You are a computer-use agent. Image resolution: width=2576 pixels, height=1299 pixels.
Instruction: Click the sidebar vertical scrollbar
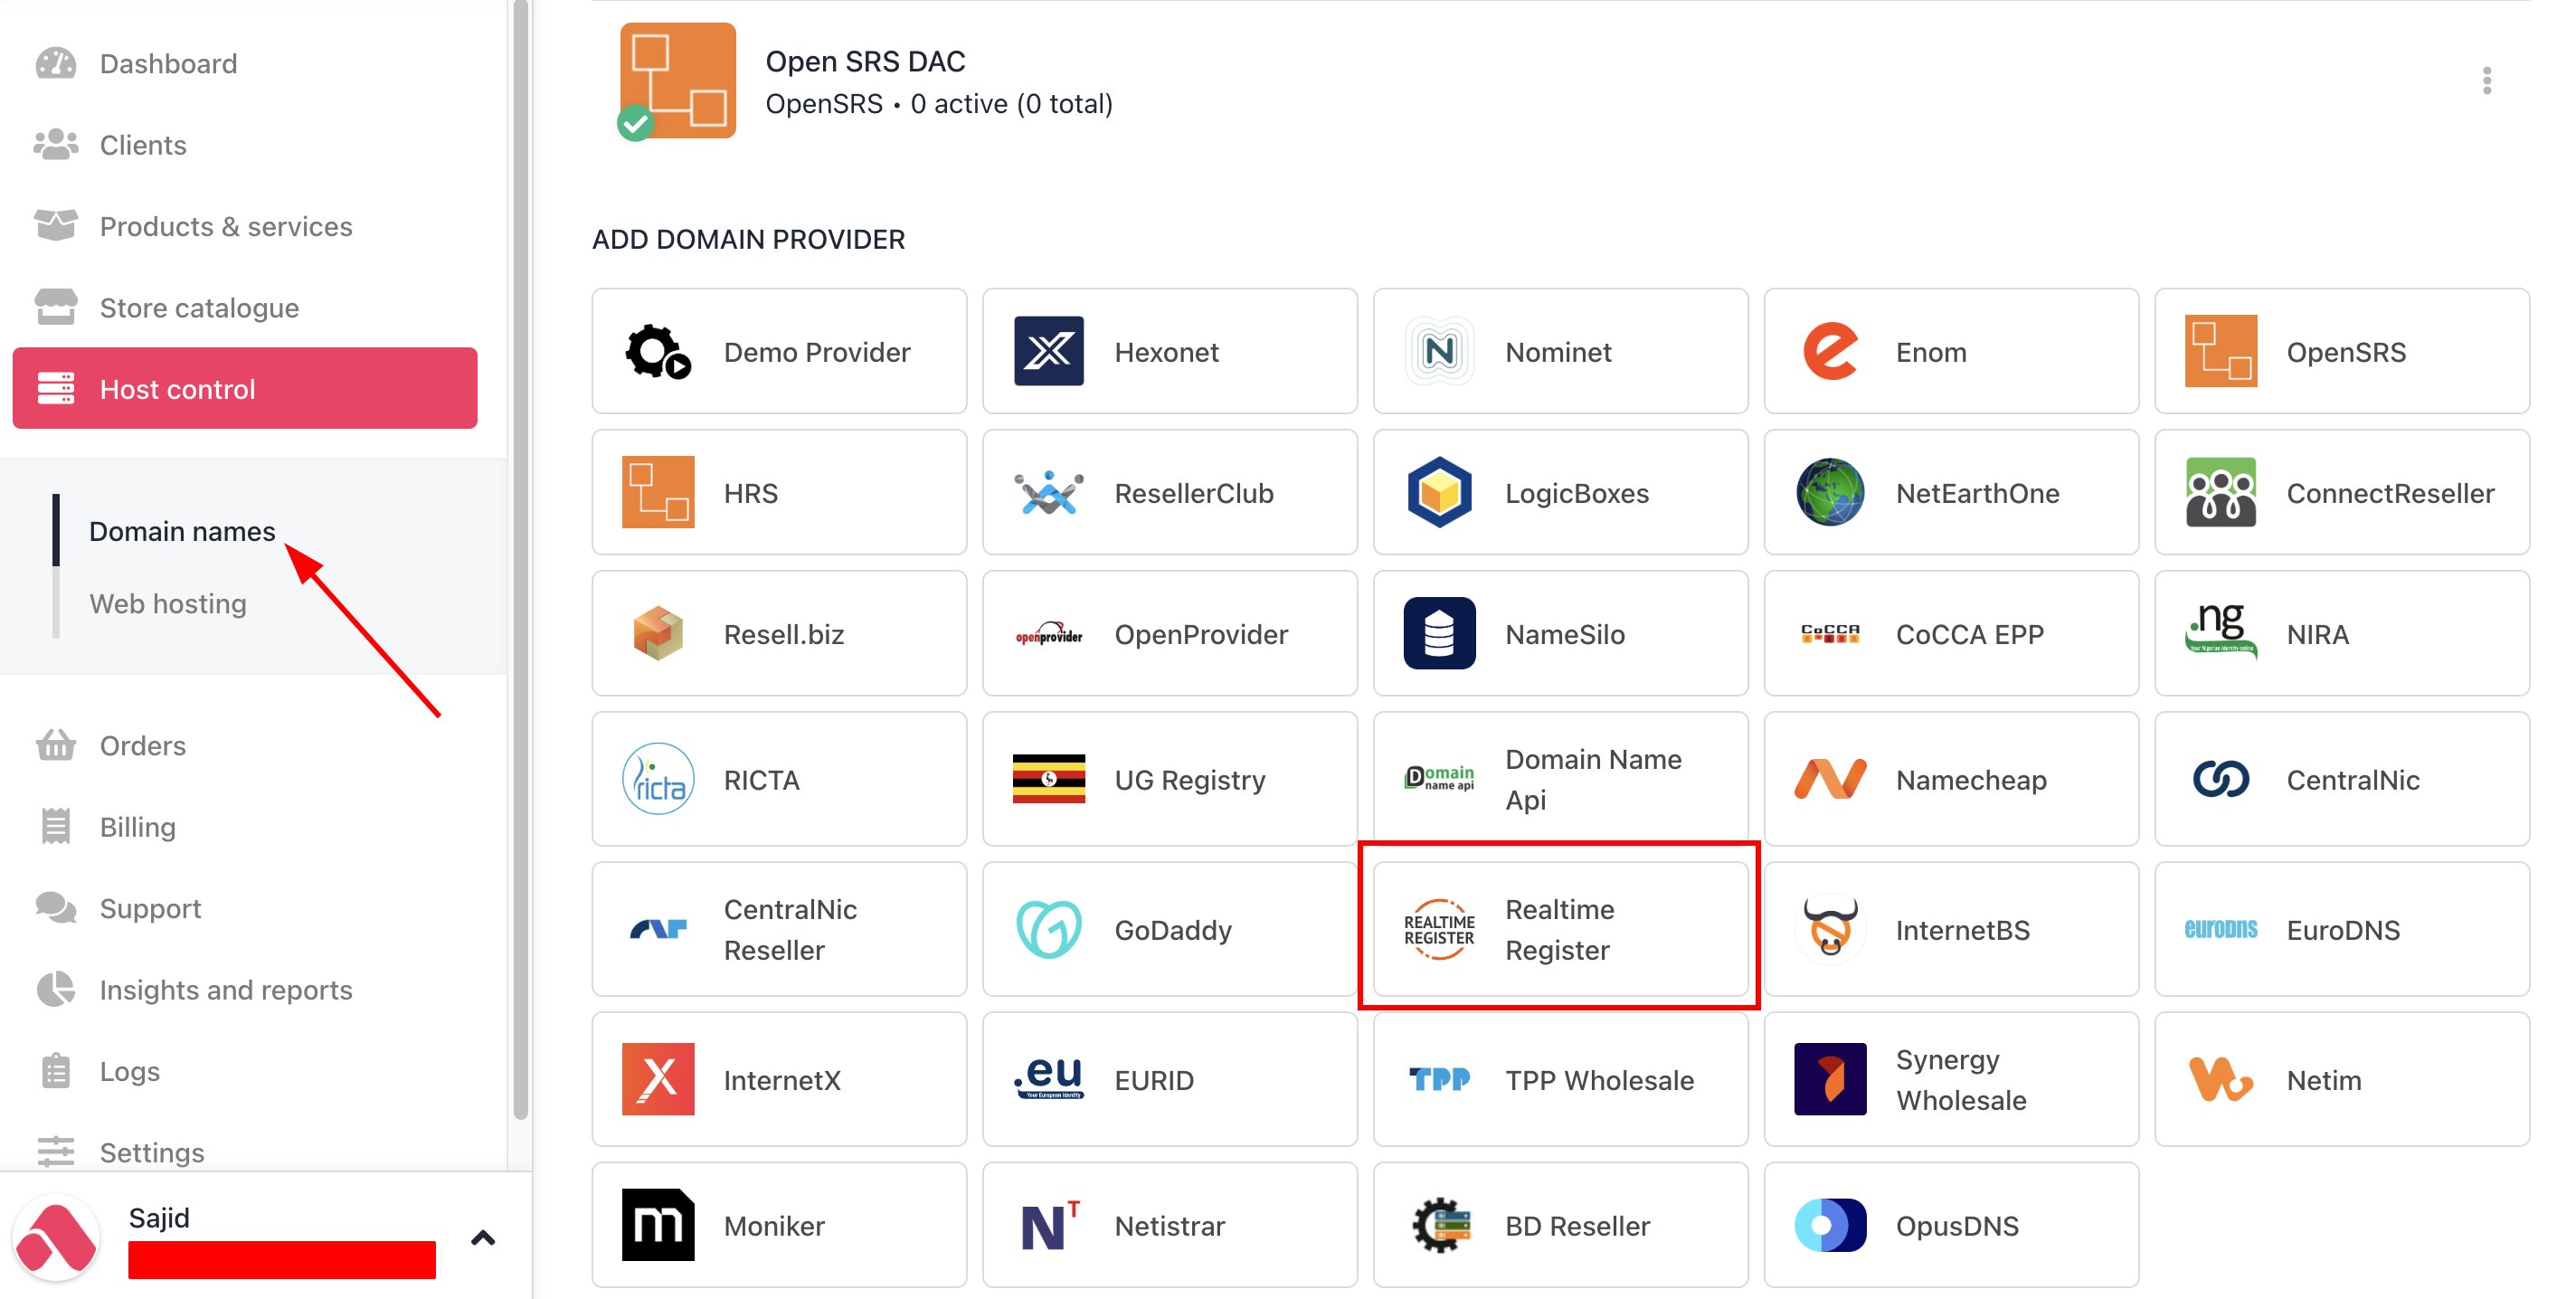520,560
